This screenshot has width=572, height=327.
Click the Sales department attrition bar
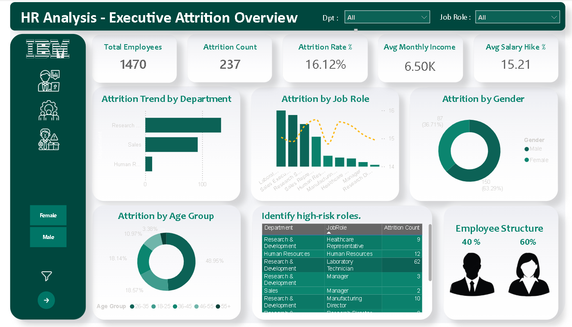click(x=171, y=144)
